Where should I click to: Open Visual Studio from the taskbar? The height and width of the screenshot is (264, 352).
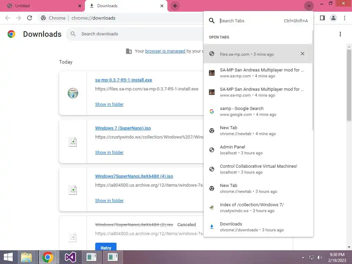coord(70,257)
